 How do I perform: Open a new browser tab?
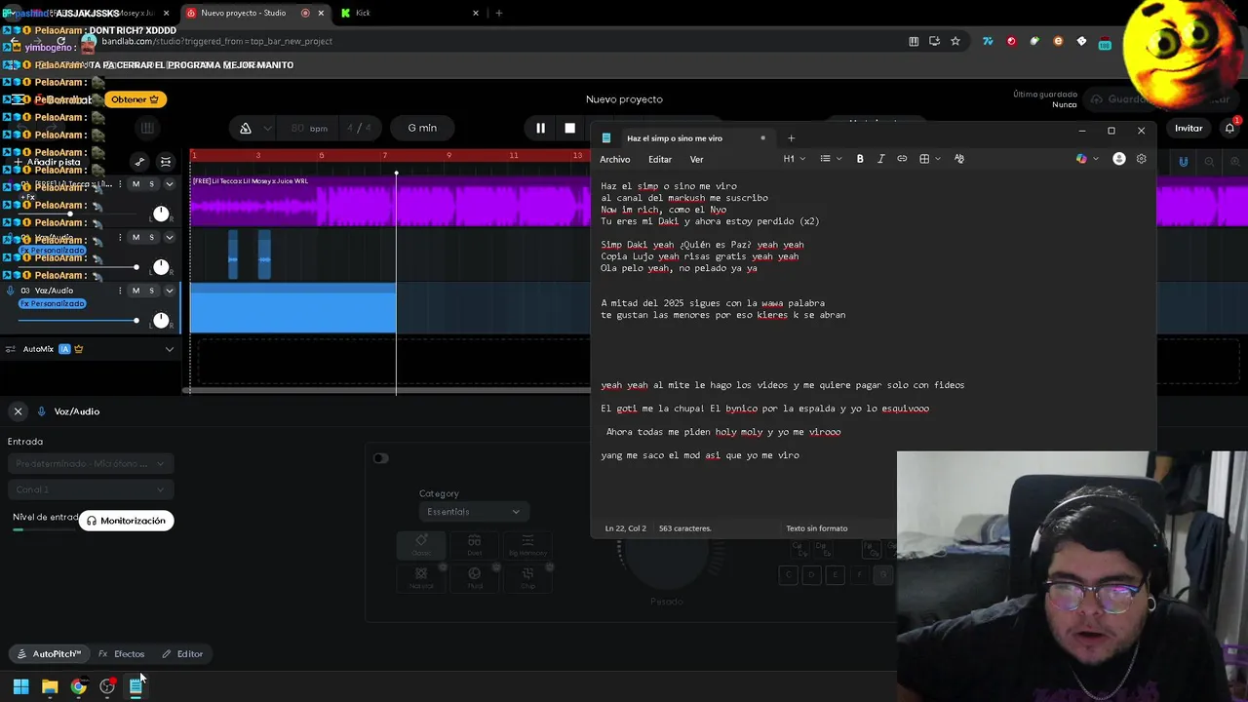point(498,13)
